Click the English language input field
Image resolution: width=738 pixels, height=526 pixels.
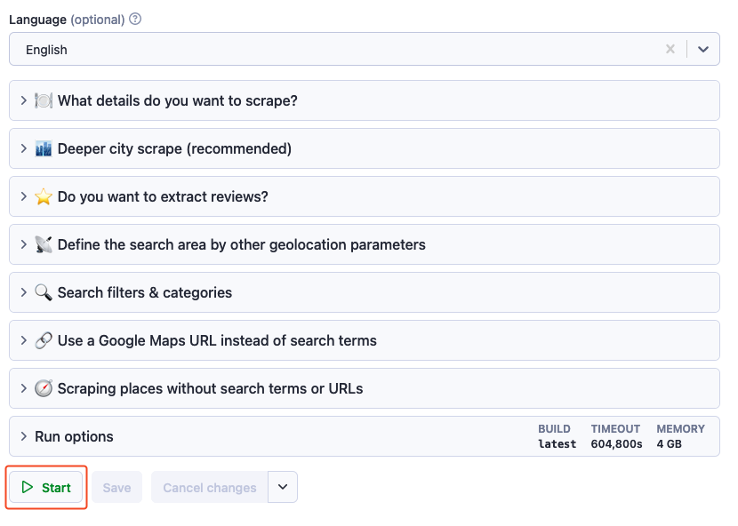coord(338,50)
